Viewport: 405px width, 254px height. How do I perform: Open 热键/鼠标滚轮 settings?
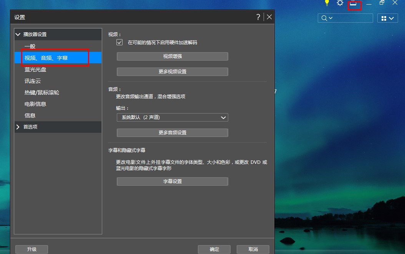tap(42, 92)
